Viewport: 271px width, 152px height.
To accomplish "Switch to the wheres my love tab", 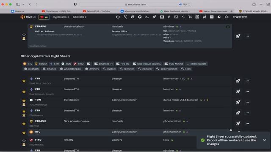I will (135, 11).
